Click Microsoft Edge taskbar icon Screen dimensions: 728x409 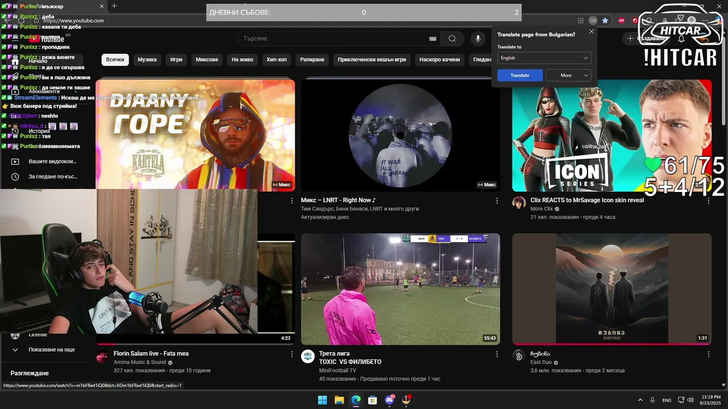click(x=356, y=400)
